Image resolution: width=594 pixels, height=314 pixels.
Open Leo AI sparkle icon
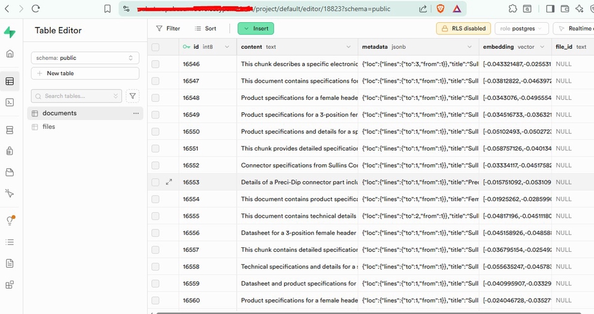tap(579, 9)
